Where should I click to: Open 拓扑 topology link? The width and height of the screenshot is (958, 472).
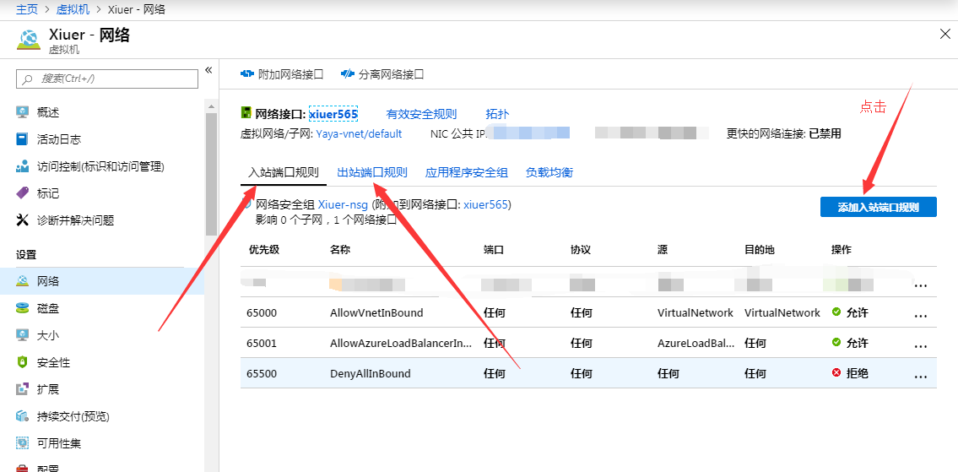(x=497, y=114)
